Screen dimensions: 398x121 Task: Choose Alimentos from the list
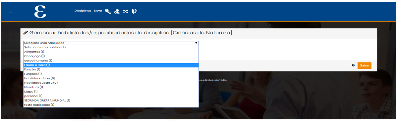[111, 52]
